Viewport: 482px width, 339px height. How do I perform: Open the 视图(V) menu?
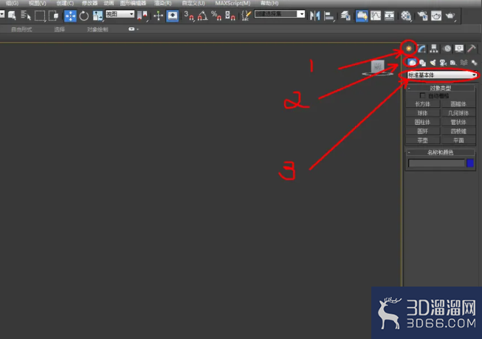point(38,4)
